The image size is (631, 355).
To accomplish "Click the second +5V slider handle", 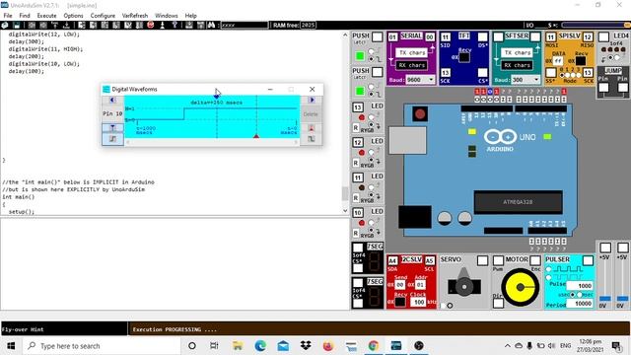I will [622, 298].
